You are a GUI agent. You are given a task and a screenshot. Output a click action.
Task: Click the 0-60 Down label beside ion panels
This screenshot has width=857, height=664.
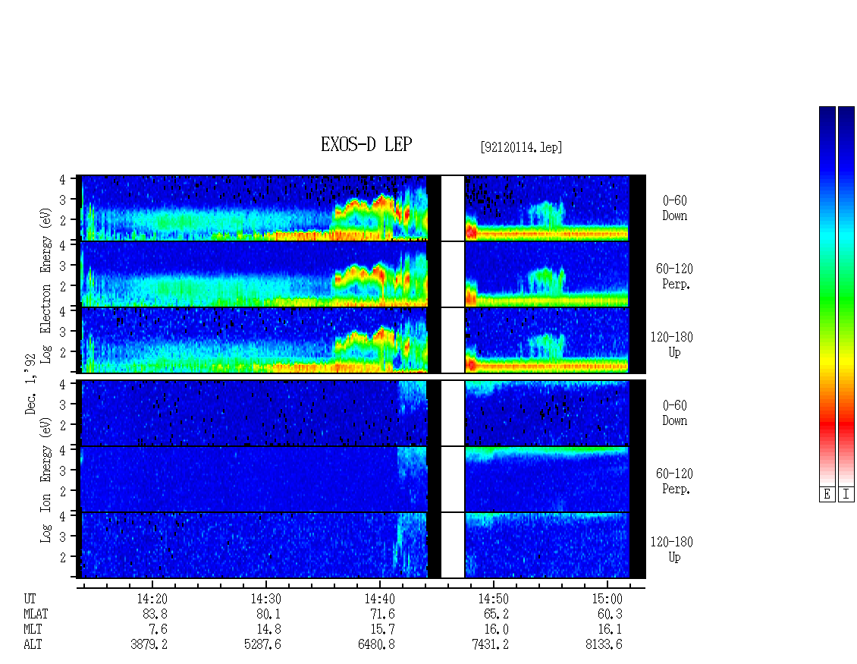(x=674, y=413)
